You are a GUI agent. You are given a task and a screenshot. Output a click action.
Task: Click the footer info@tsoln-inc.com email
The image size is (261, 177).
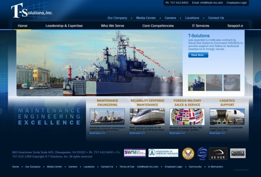click(x=148, y=167)
